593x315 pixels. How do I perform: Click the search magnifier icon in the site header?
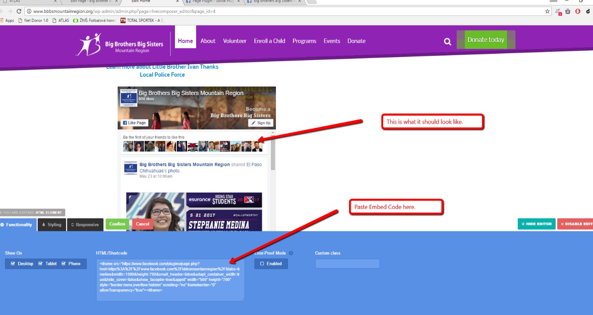448,41
